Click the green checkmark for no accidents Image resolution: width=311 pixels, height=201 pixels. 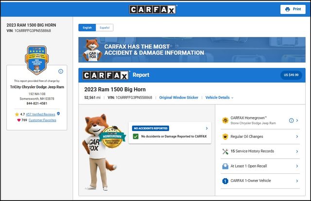136,136
